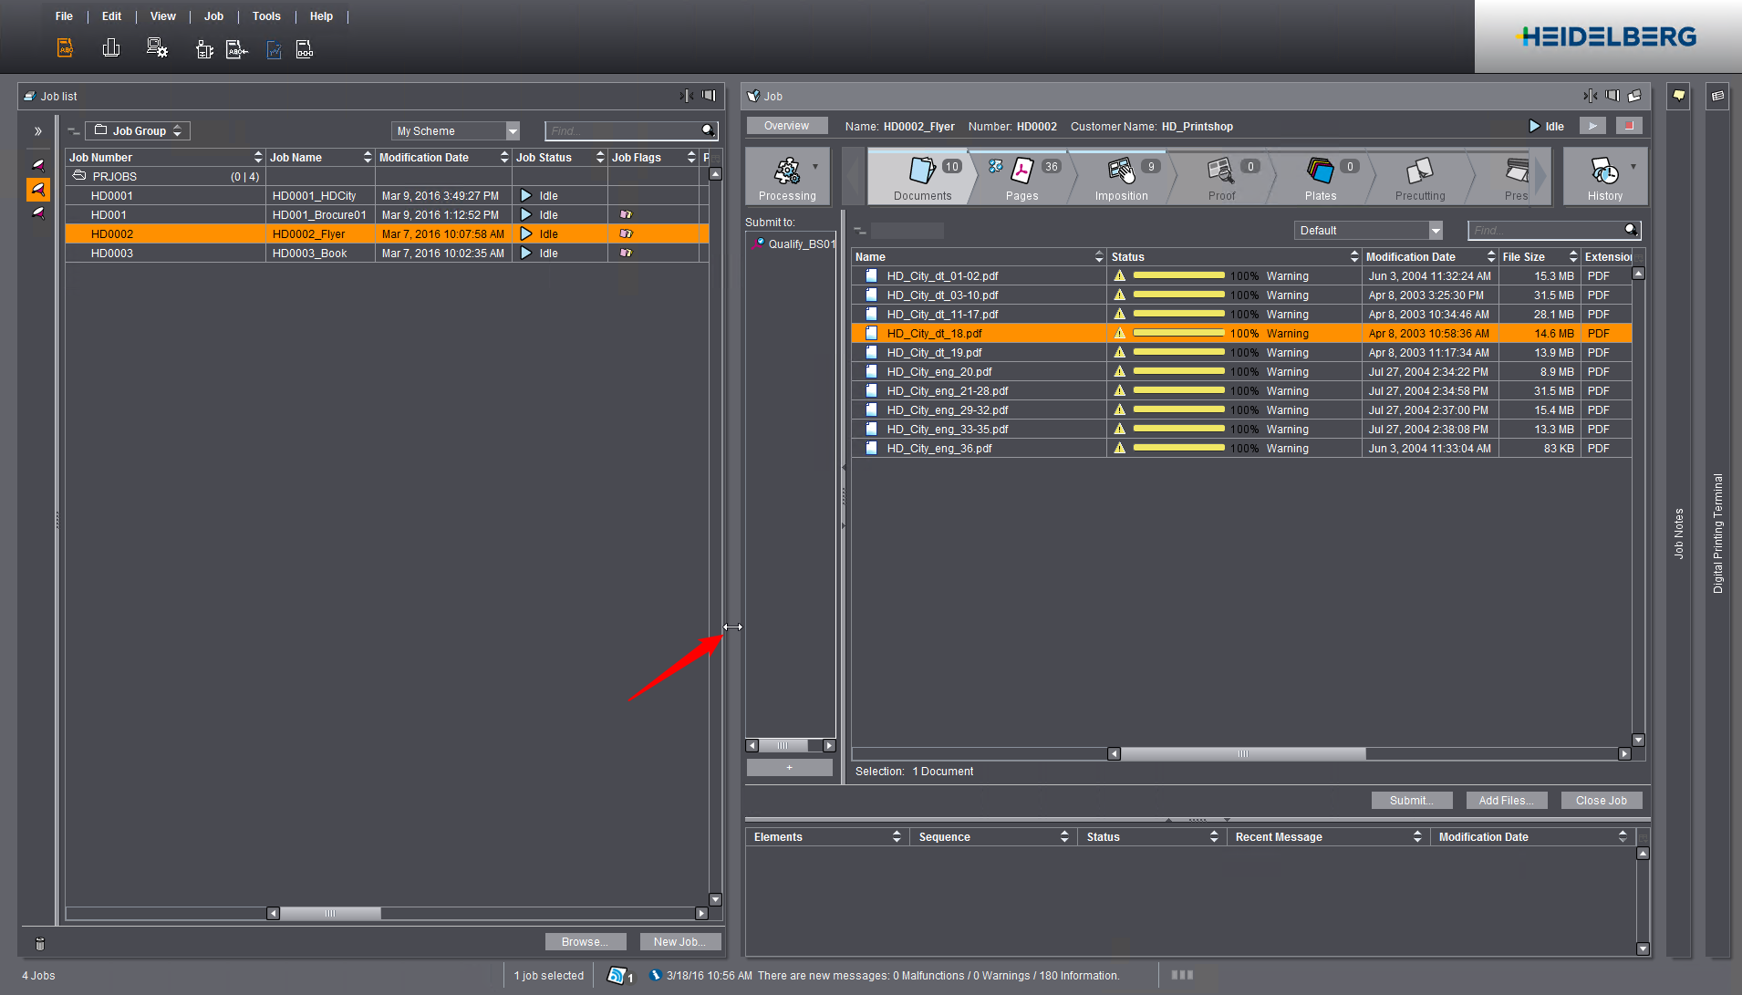Click the administration computer-gear toolbar icon

tap(157, 49)
